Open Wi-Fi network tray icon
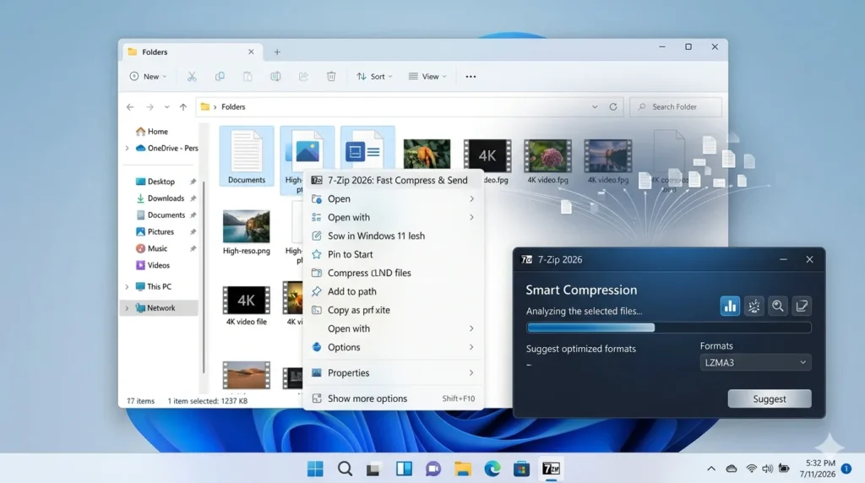865x483 pixels. pos(751,469)
